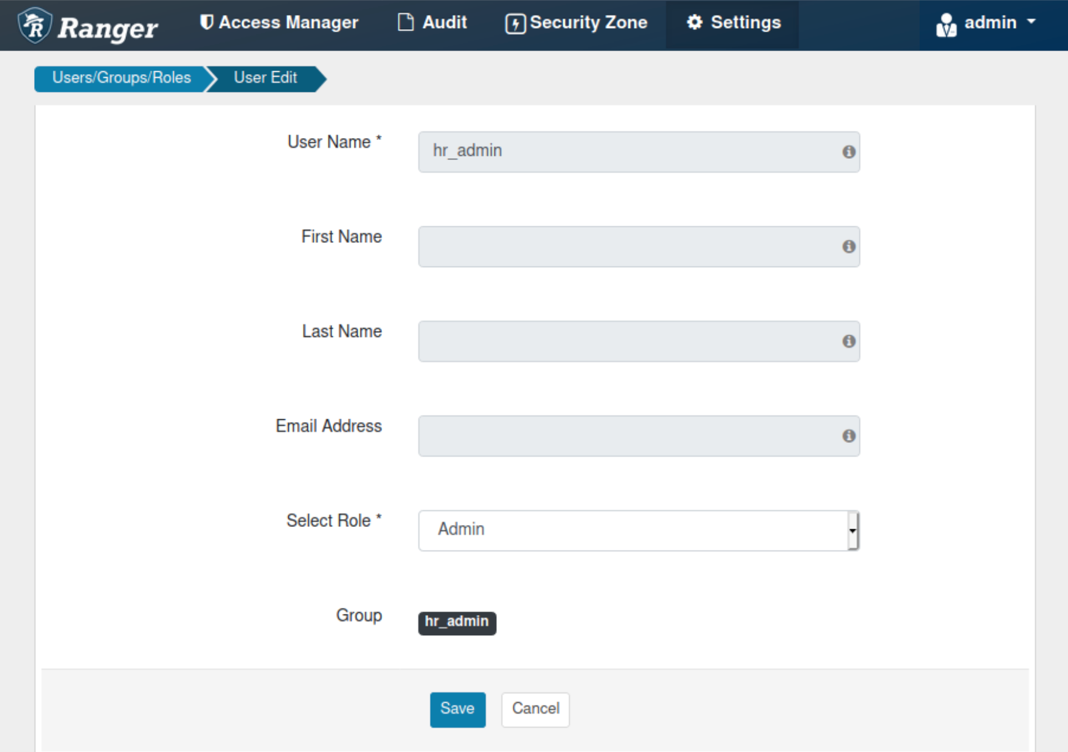Select the User Edit breadcrumb tab
The image size is (1068, 752).
(265, 78)
